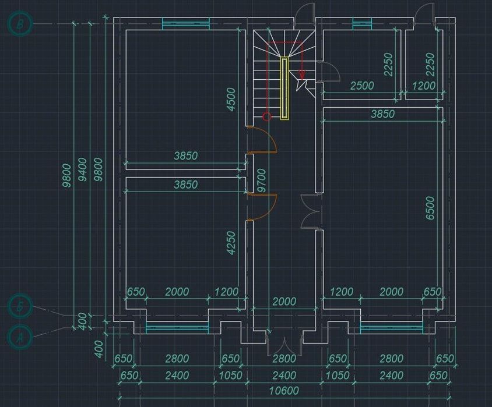492x407 pixels.
Task: Click the 4250 dimension text
Action: tap(231, 243)
